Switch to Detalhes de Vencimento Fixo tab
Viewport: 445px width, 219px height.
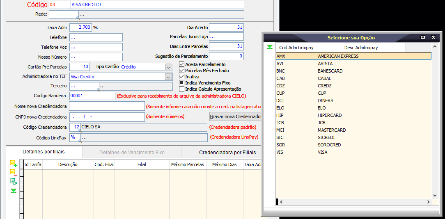click(132, 152)
